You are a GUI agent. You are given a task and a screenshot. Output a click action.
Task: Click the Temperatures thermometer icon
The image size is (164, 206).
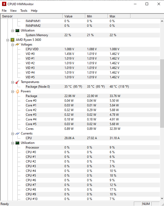pyautogui.click(x=17, y=82)
